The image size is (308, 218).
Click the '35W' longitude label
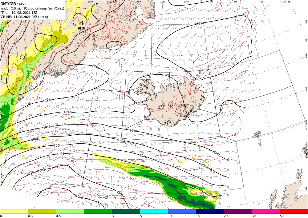tap(90, 2)
